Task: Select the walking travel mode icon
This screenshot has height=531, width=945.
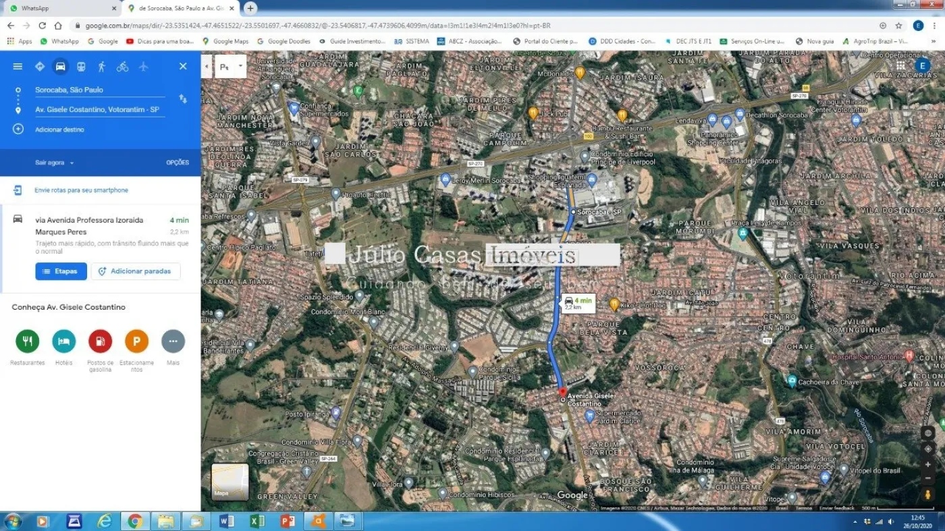Action: point(101,66)
